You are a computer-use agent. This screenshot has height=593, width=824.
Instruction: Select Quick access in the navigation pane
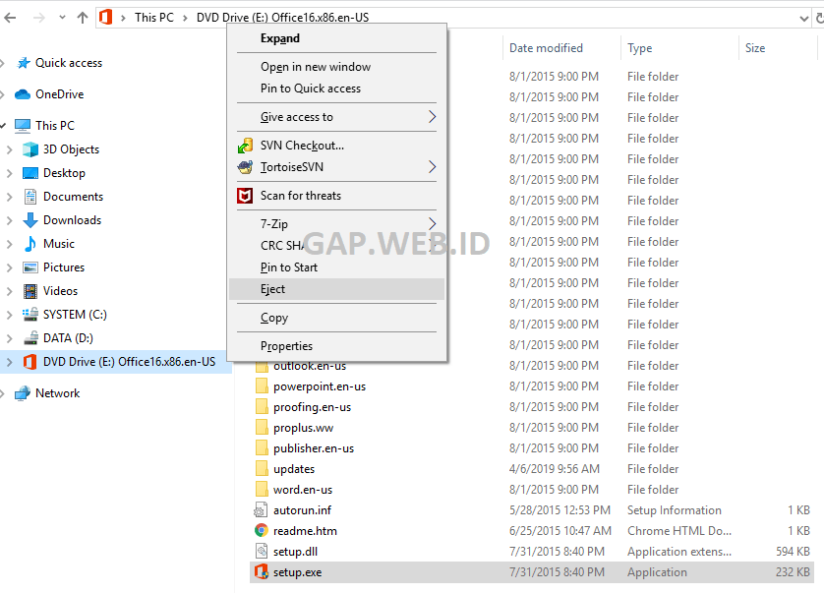pyautogui.click(x=69, y=63)
